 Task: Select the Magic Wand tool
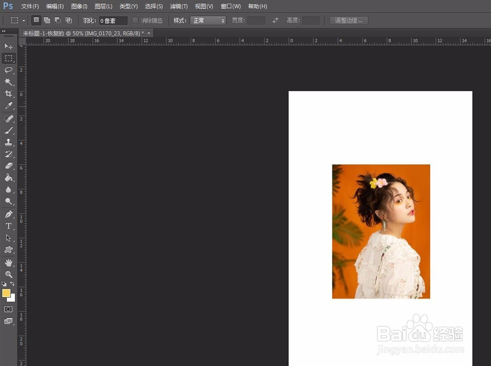(8, 82)
